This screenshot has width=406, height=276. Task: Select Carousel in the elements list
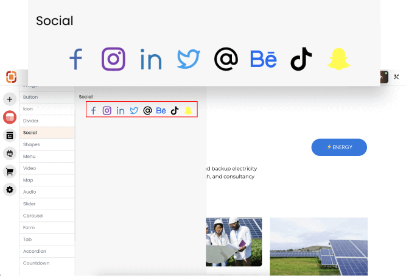[47, 216]
